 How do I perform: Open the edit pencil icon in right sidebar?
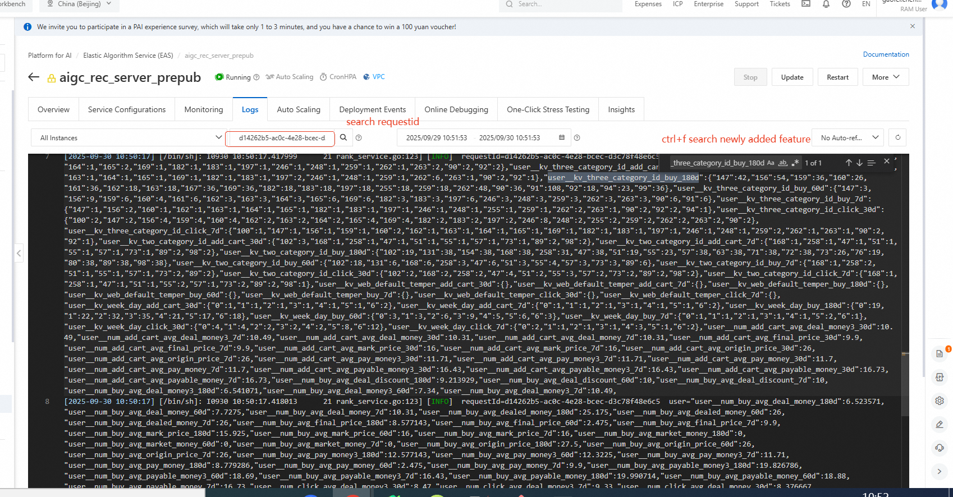point(940,424)
